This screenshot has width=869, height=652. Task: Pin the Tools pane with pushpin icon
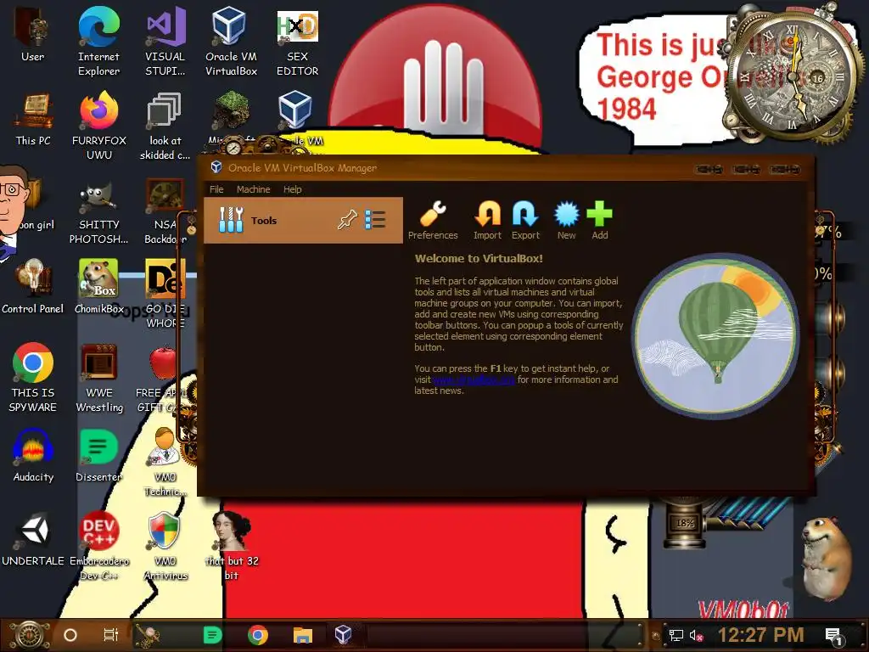(347, 220)
